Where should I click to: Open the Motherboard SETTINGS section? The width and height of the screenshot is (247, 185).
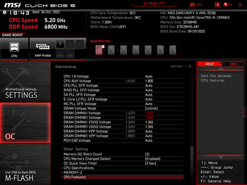pos(25,81)
